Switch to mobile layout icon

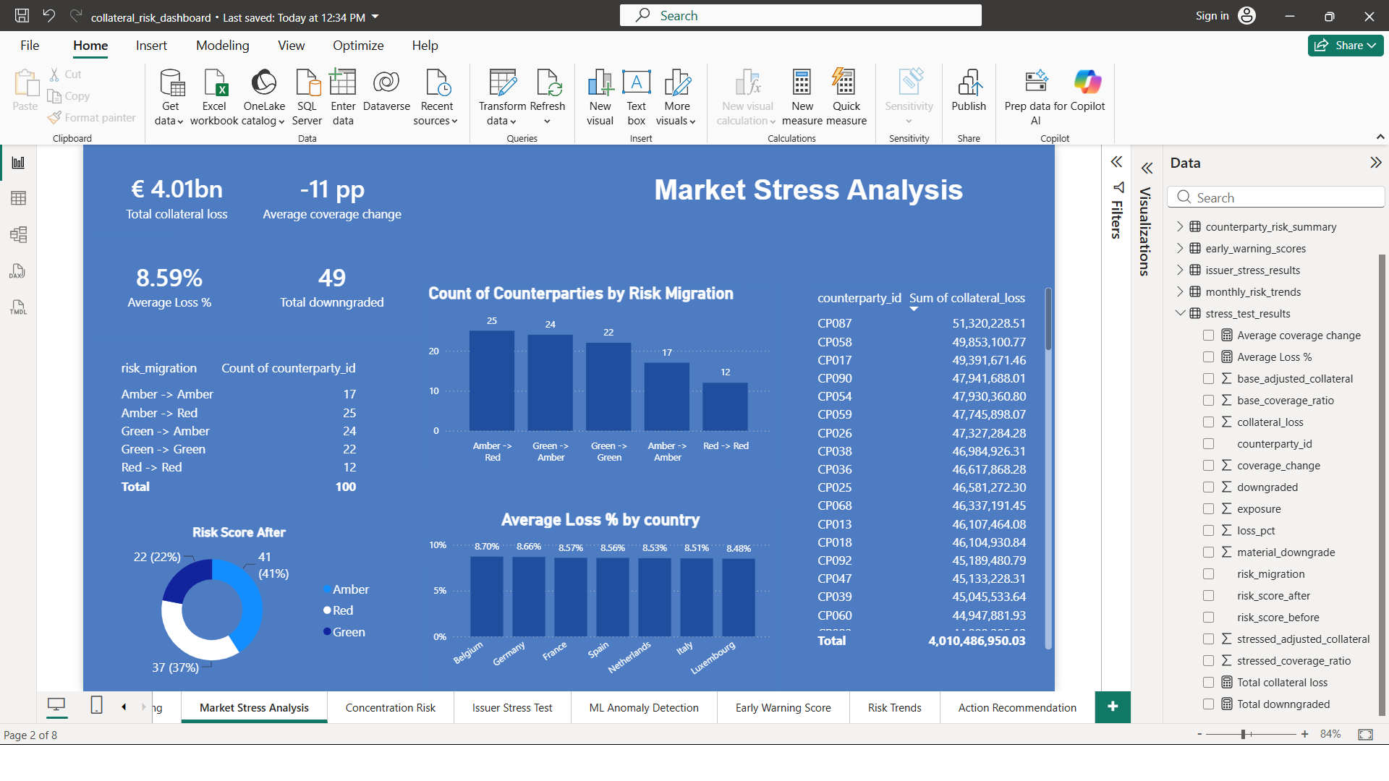tap(96, 705)
